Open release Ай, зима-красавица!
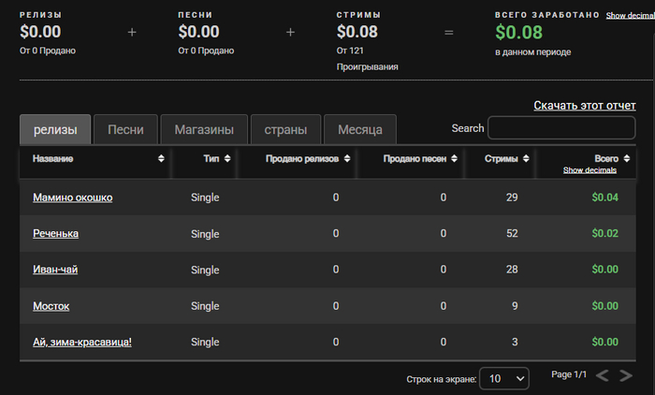 tap(82, 342)
